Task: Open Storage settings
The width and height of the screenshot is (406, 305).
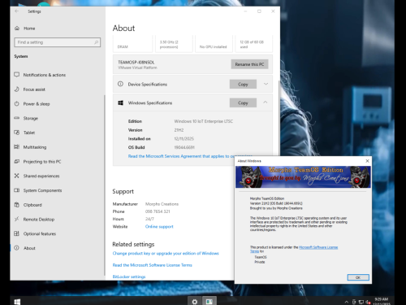Action: coord(30,118)
